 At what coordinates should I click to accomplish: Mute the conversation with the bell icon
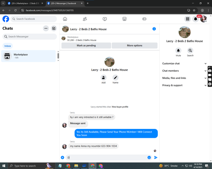coord(179,50)
